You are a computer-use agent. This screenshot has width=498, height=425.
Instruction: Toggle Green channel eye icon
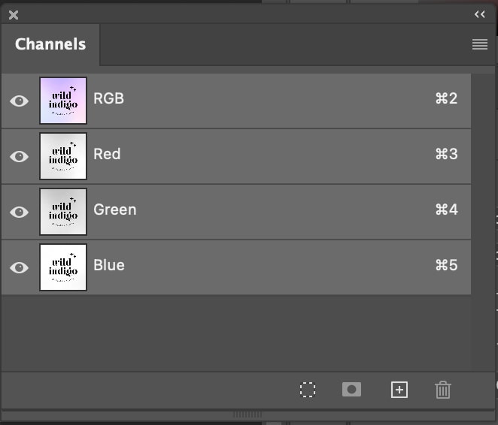[20, 212]
